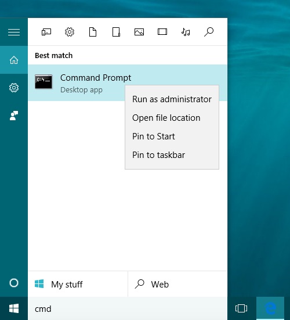Click the Cortana circle icon

[14, 283]
